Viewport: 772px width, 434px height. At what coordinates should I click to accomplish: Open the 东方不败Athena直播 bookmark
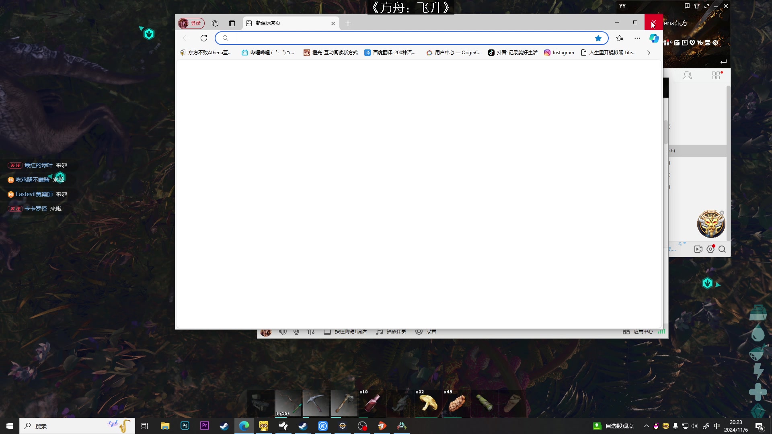tap(206, 53)
